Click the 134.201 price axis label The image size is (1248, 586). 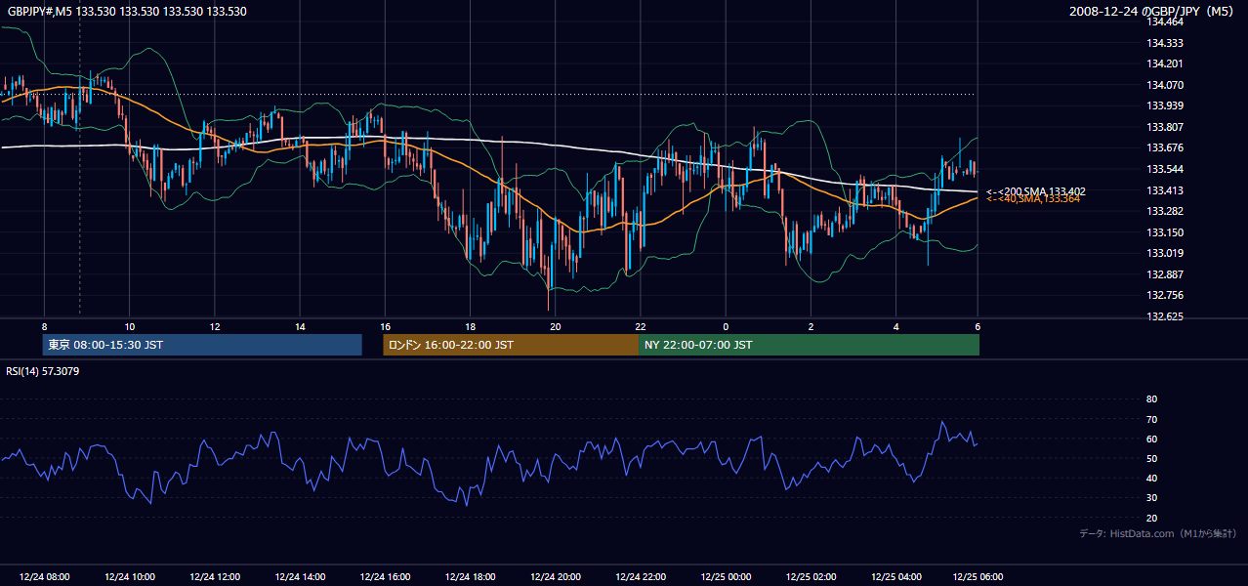pos(1164,63)
